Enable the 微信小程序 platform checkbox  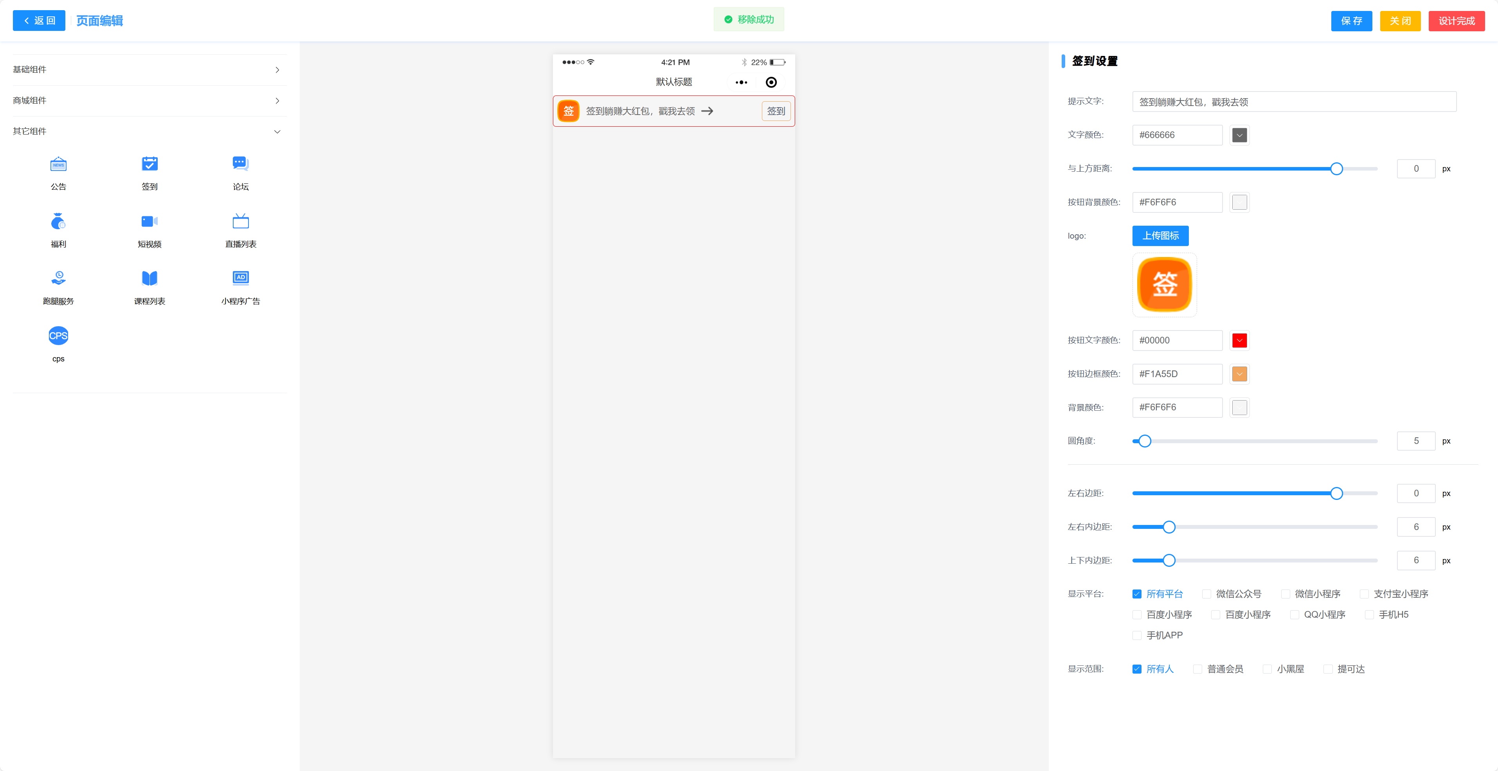coord(1286,594)
